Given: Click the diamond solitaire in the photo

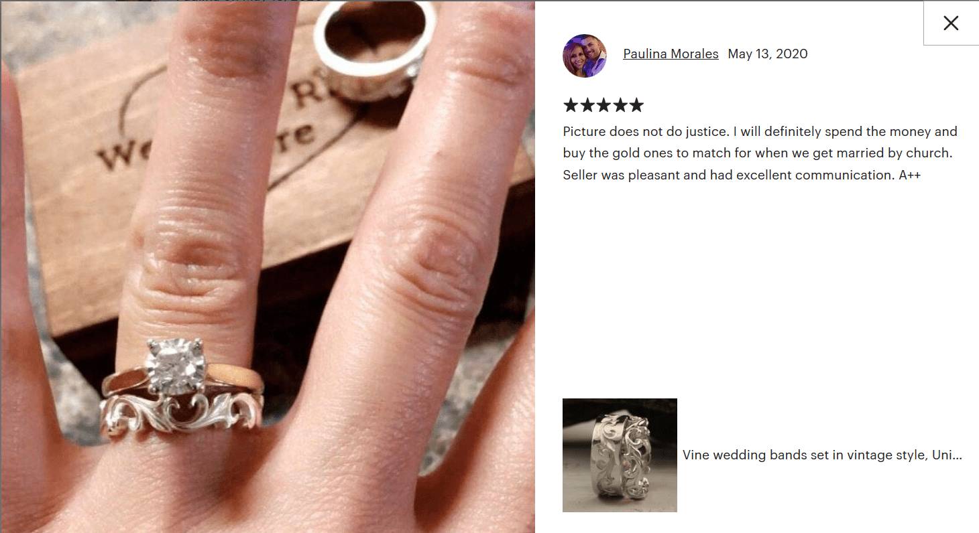Looking at the screenshot, I should pyautogui.click(x=176, y=367).
